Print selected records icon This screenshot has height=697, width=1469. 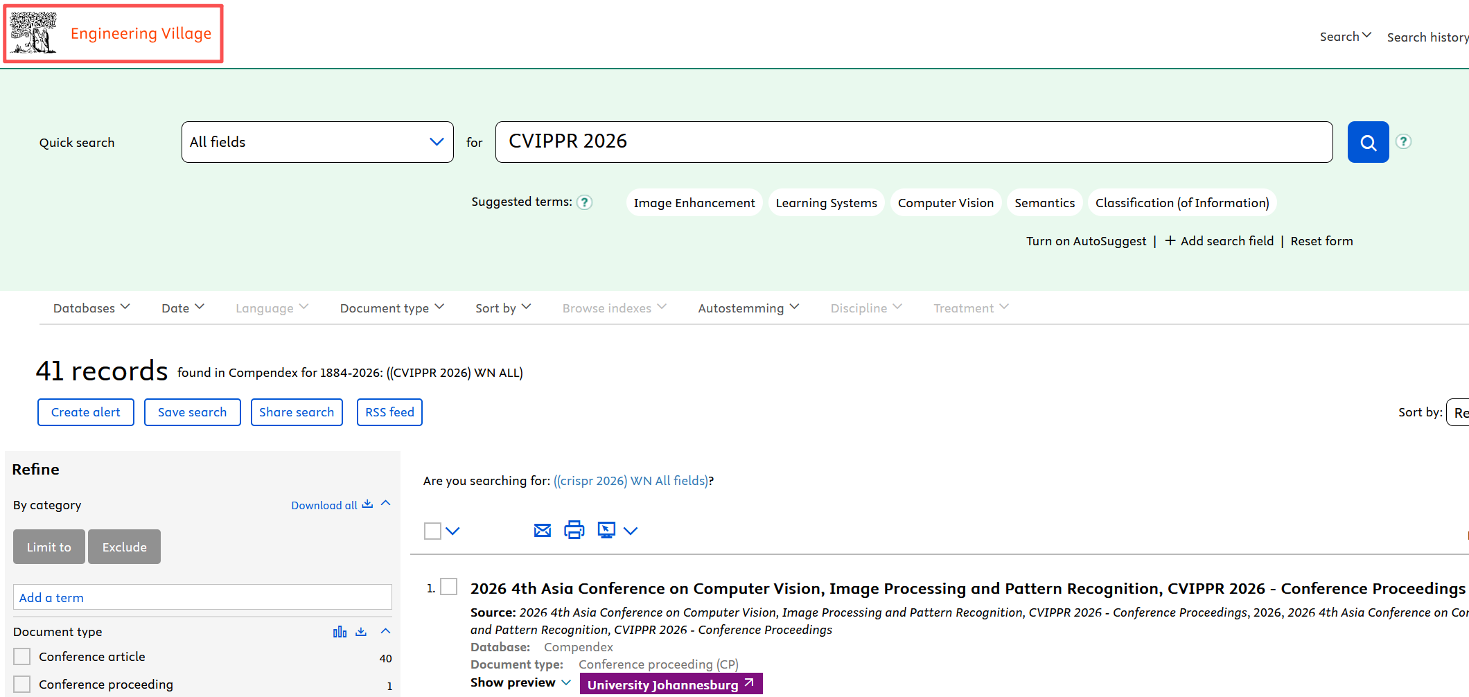(x=574, y=530)
